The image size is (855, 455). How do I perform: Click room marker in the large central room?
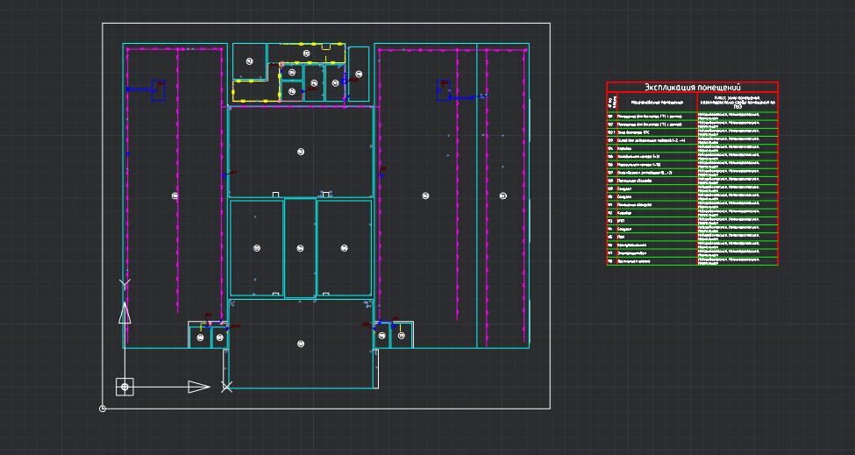coord(301,152)
